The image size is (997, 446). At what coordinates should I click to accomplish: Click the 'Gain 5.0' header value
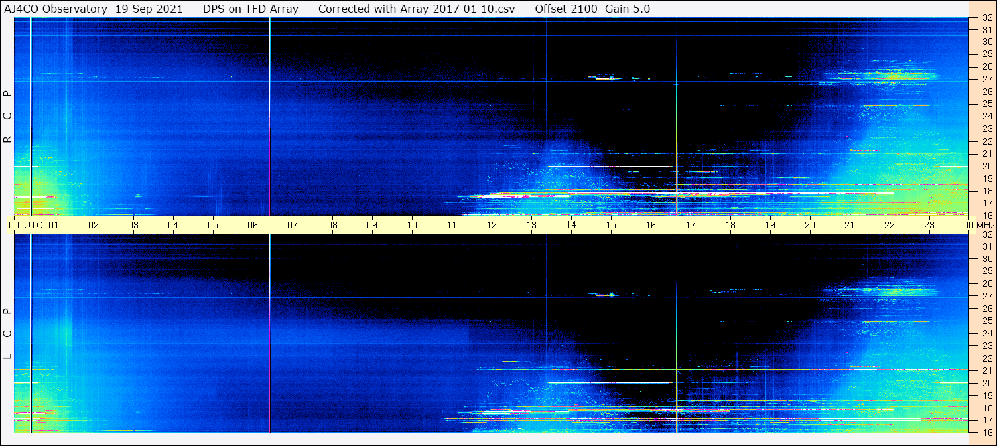(x=628, y=9)
